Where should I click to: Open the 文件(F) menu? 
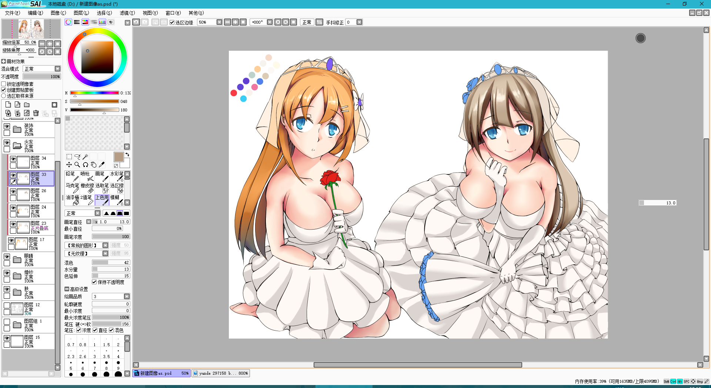click(13, 13)
